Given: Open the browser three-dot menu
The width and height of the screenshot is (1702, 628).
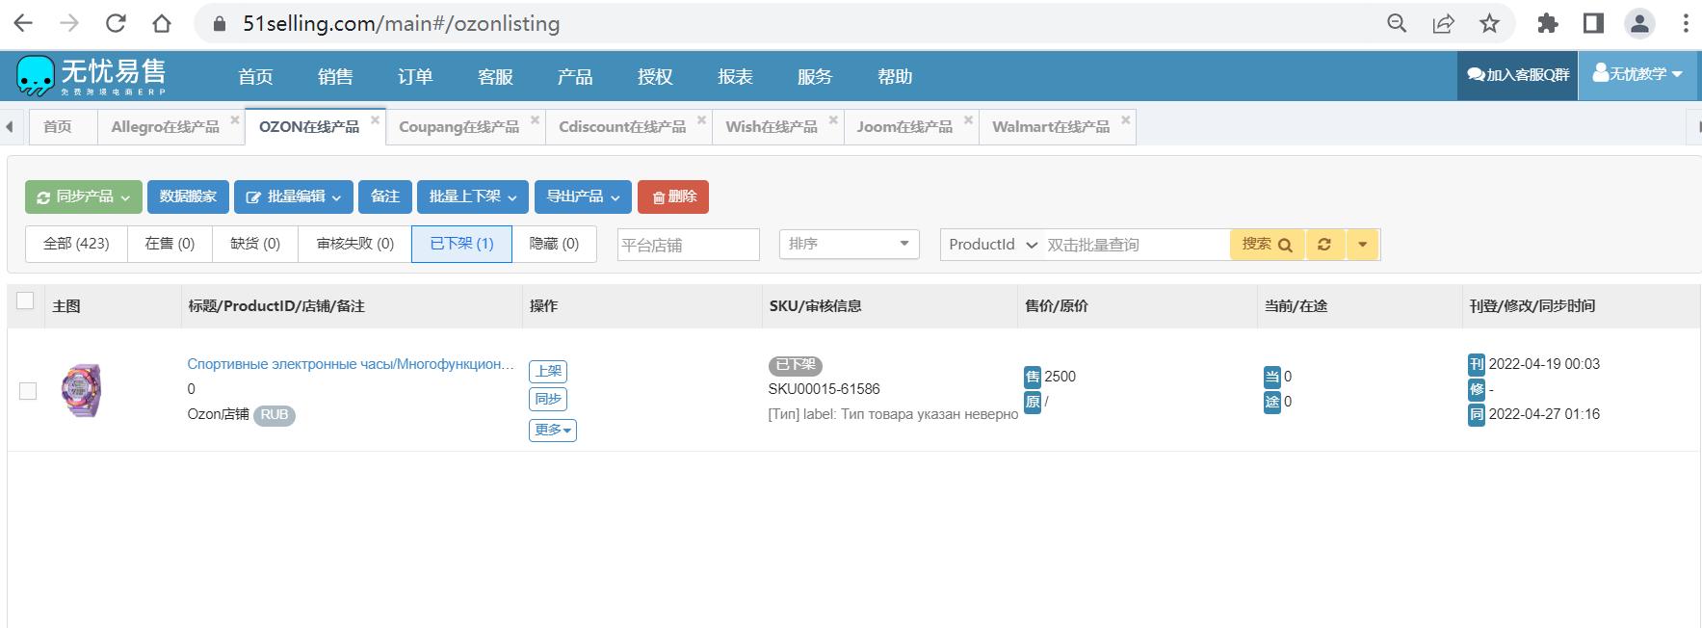Looking at the screenshot, I should pyautogui.click(x=1686, y=23).
